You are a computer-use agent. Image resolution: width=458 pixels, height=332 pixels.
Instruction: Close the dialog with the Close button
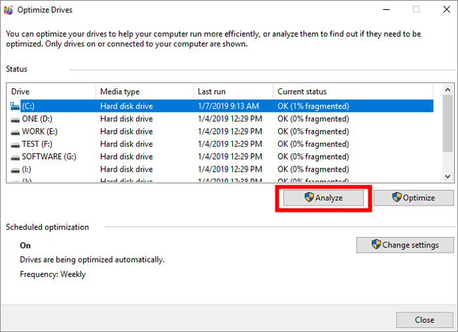pyautogui.click(x=425, y=320)
